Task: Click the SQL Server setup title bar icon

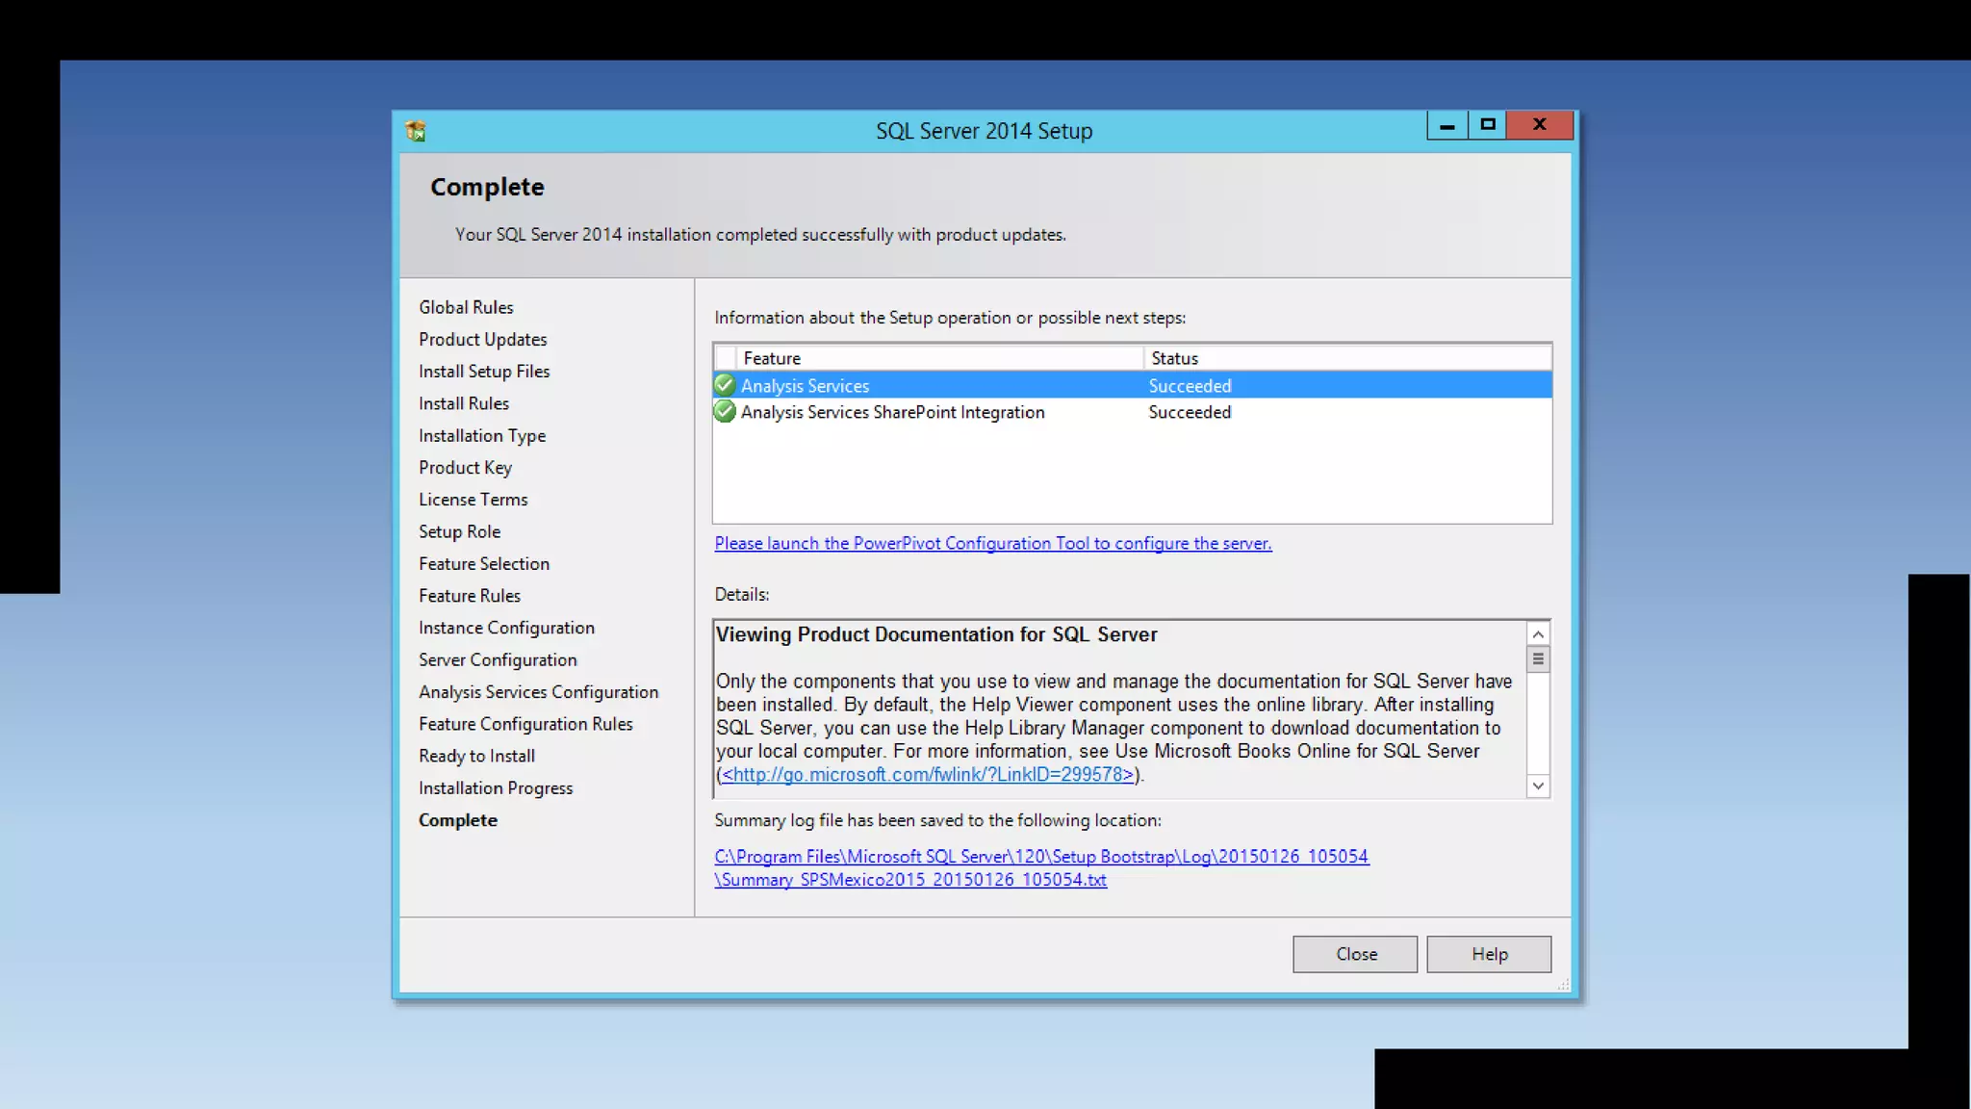Action: coord(416,131)
